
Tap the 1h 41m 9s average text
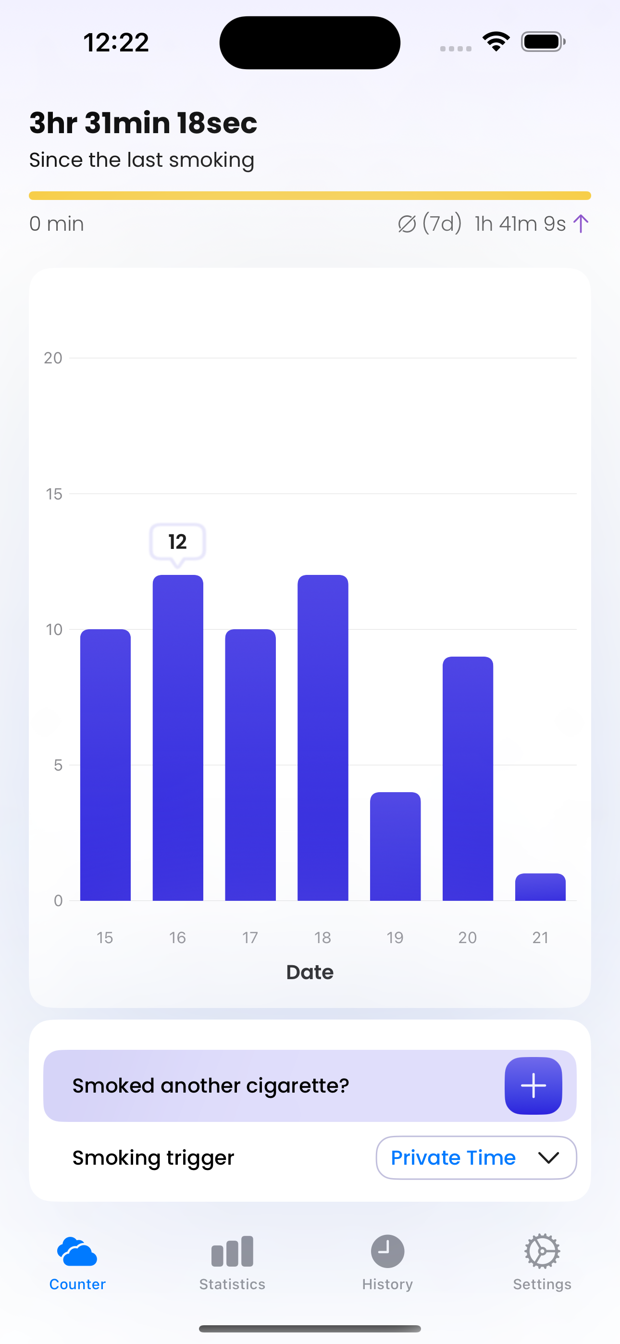[x=520, y=224]
